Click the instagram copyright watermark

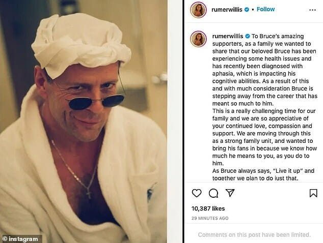[x=21, y=239]
